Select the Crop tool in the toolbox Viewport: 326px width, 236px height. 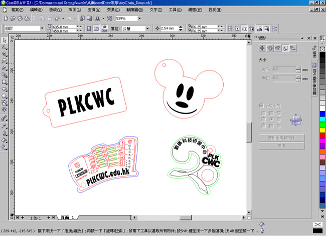4,54
